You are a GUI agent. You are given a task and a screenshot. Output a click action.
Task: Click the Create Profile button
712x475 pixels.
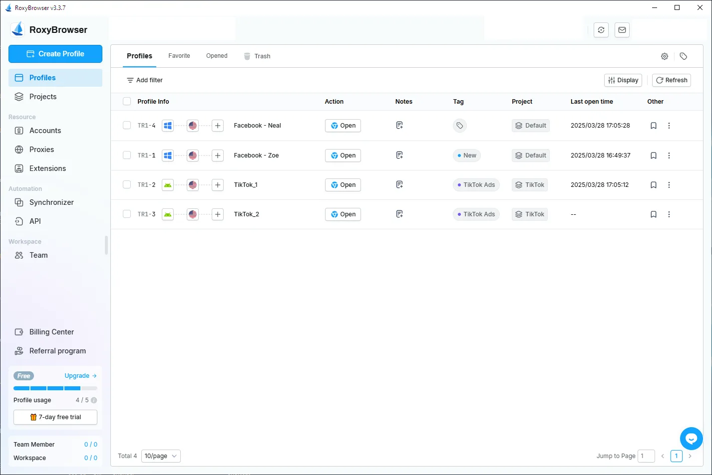click(x=55, y=54)
